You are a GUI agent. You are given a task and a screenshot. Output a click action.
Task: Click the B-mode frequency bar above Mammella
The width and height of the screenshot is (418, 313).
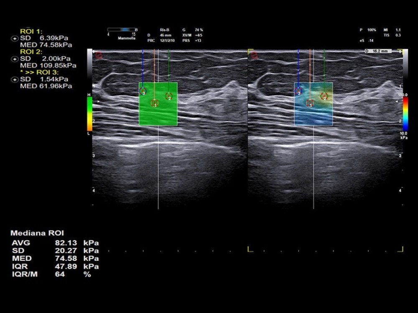point(120,30)
